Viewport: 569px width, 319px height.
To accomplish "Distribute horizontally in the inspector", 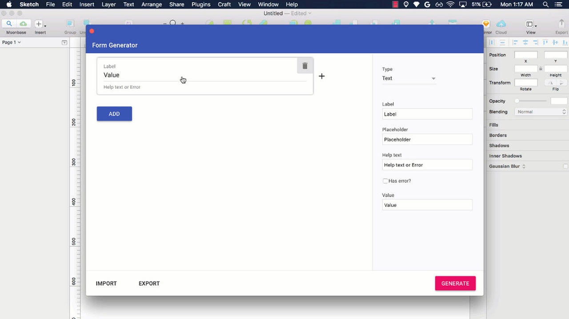I will [x=492, y=43].
